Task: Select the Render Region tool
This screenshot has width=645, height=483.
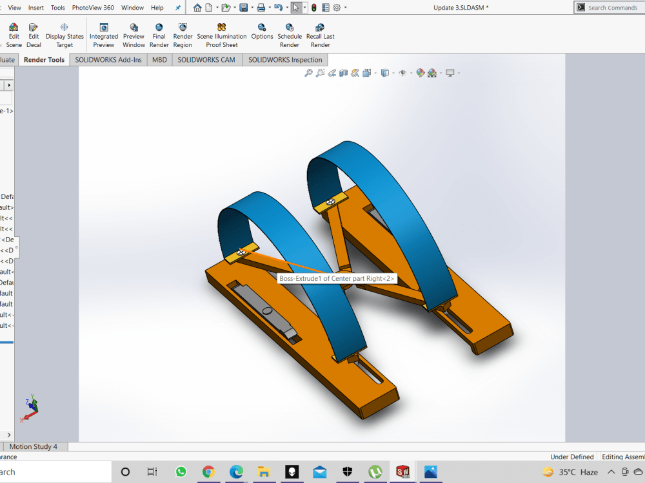Action: point(183,33)
